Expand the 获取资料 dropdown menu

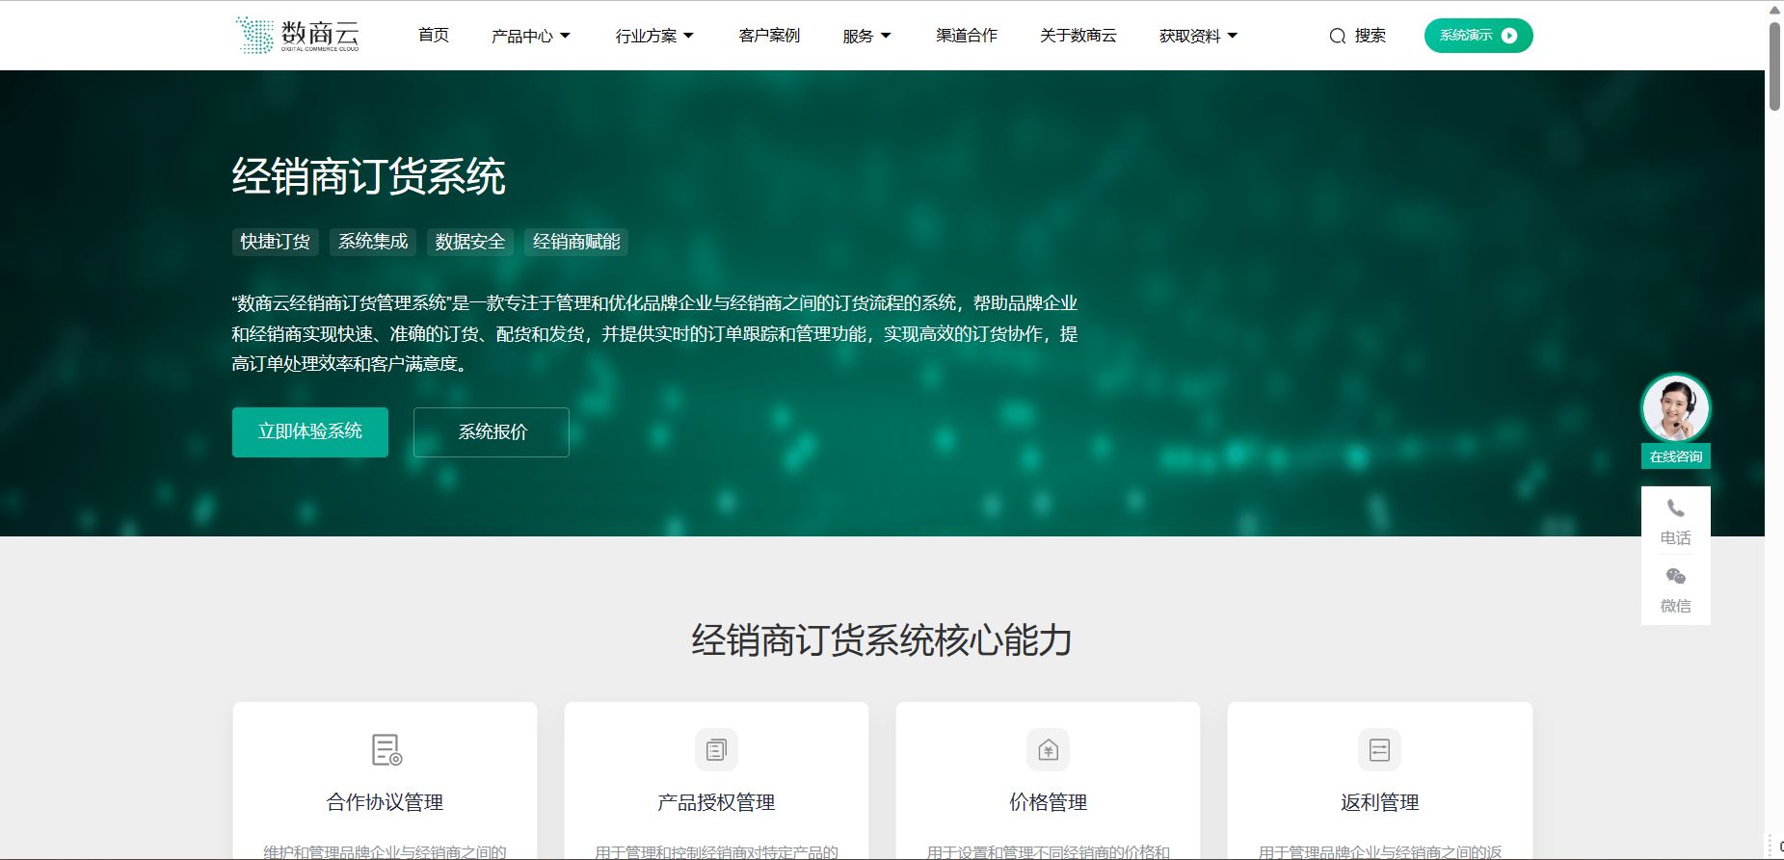point(1199,36)
